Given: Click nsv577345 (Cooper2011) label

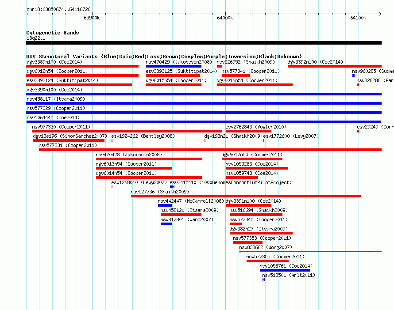Looking at the screenshot, I should pyautogui.click(x=259, y=219).
